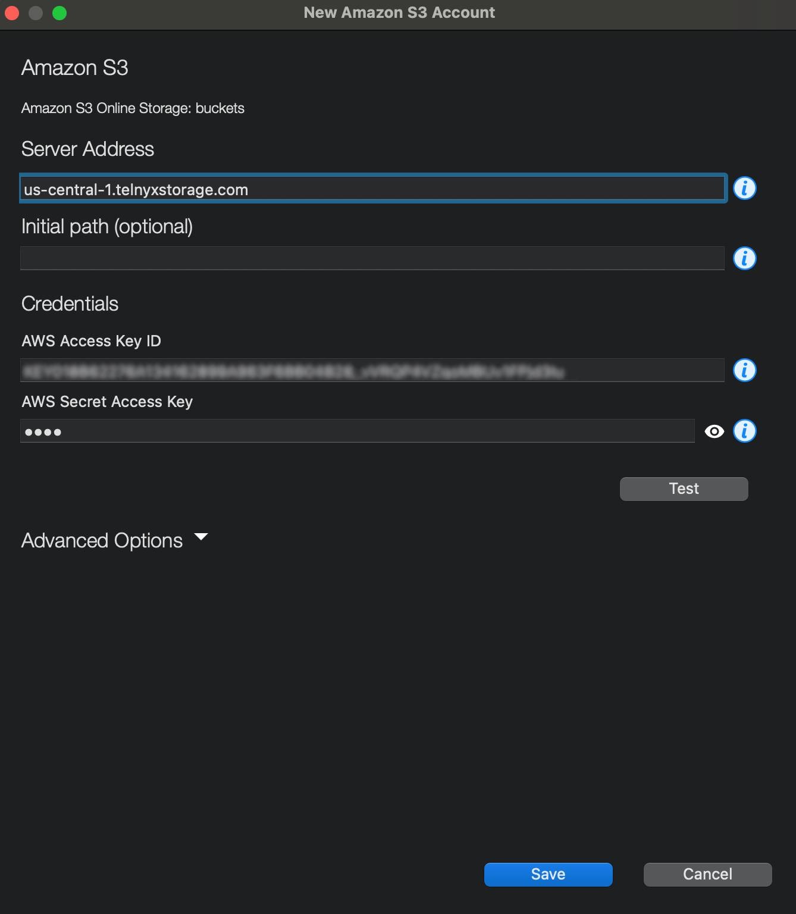Click the green zoom window button
This screenshot has height=914, width=796.
59,12
